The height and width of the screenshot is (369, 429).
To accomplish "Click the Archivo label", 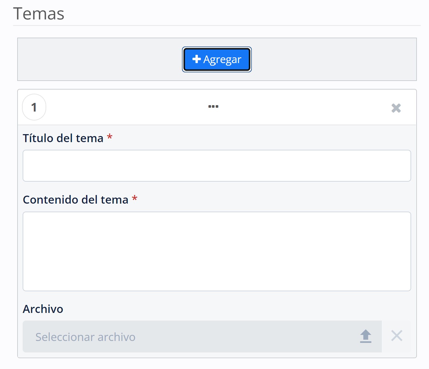I will tap(43, 309).
